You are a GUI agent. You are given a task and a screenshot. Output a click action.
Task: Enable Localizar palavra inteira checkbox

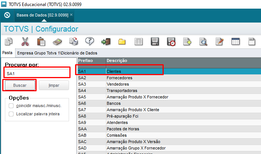[x=11, y=114]
